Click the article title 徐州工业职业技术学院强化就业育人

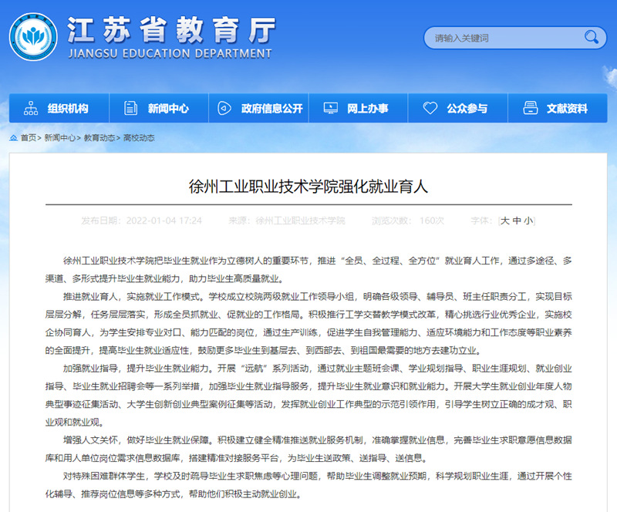pyautogui.click(x=308, y=187)
